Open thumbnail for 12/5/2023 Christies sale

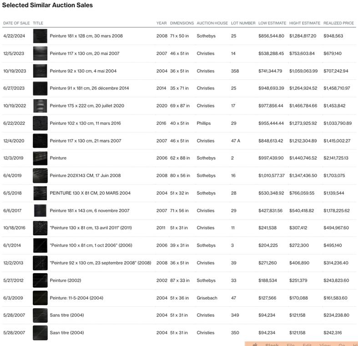coord(40,53)
